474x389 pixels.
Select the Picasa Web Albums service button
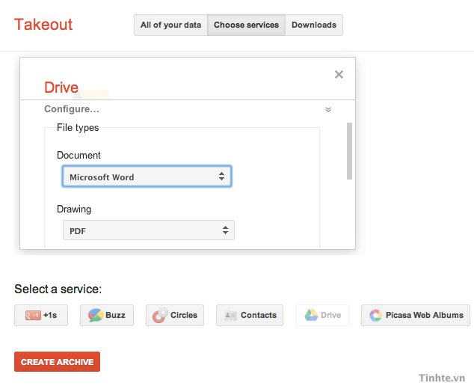(x=416, y=315)
